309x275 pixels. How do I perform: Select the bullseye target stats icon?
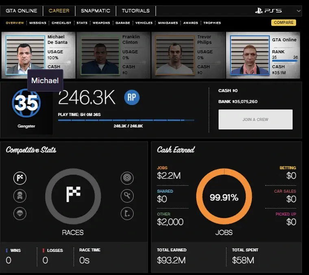(x=127, y=178)
